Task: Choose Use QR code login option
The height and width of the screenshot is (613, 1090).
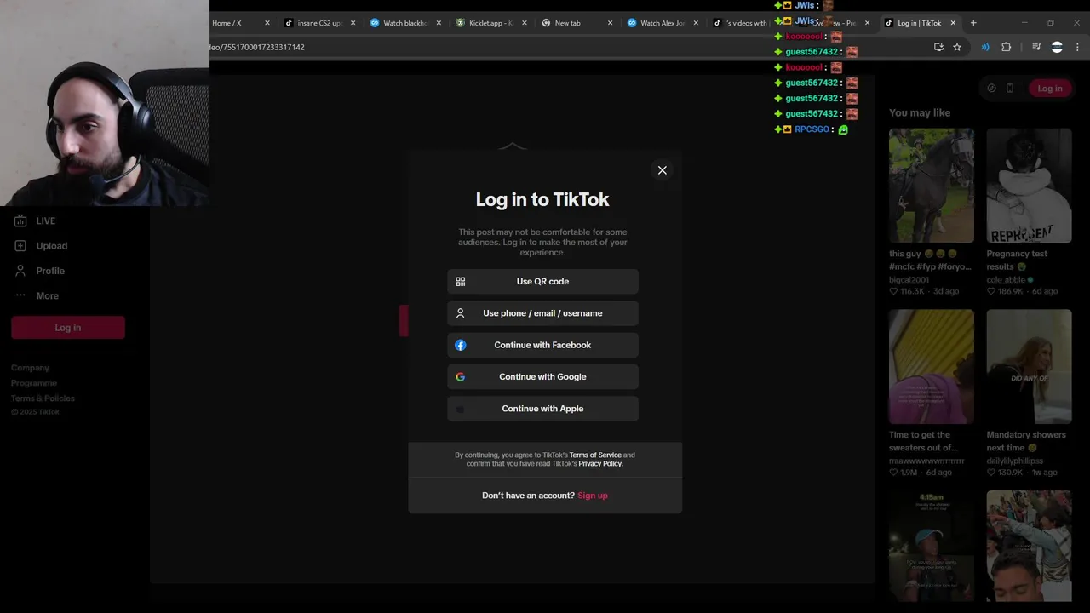Action: pos(542,281)
